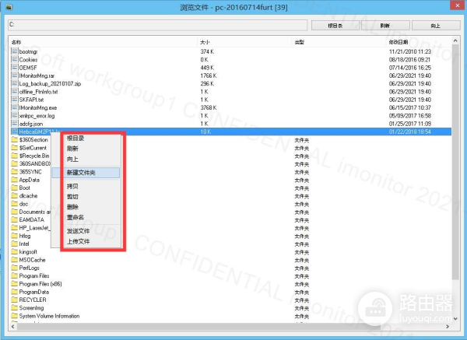Image resolution: width=467 pixels, height=340 pixels.
Task: Click the IMonitorMng.rar file icon
Action: 14,75
